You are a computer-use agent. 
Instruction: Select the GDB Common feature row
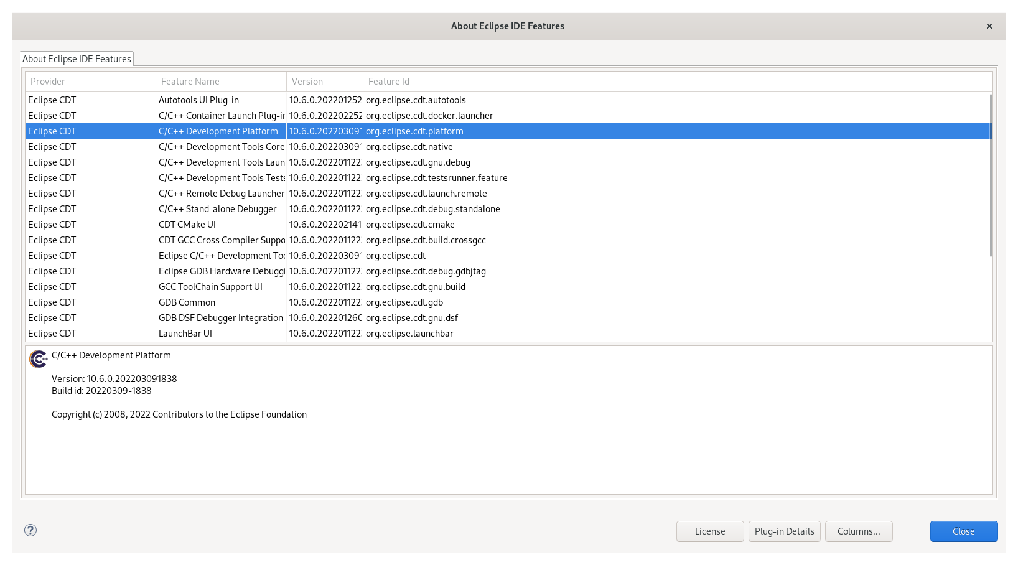[x=187, y=302]
